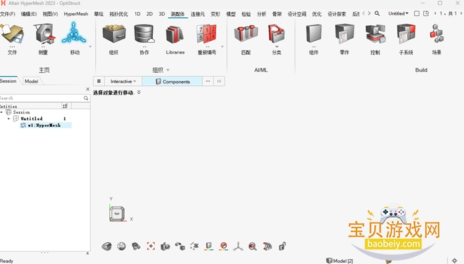
Task: Open the 视图(V) menu
Action: tap(50, 14)
